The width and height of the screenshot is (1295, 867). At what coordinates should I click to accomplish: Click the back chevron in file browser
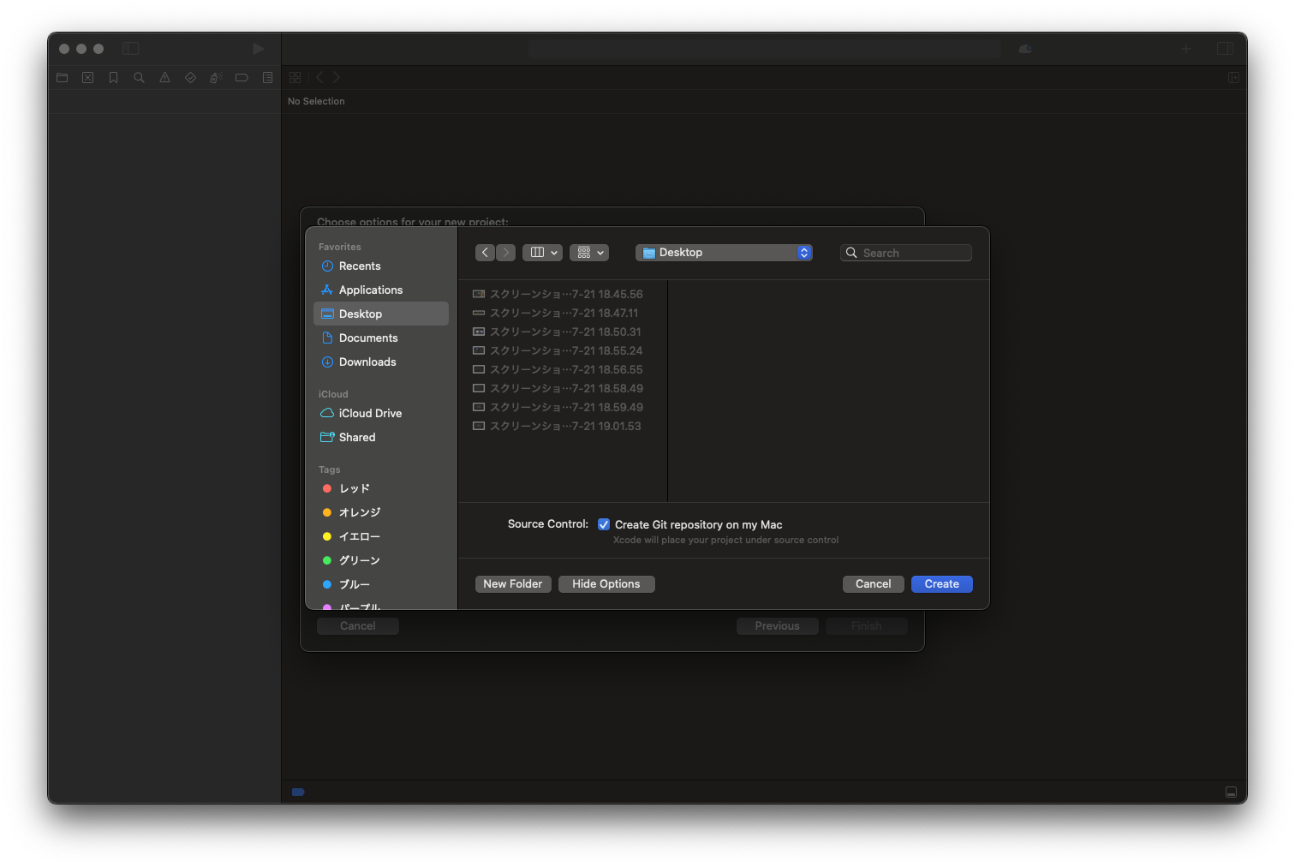coord(485,252)
